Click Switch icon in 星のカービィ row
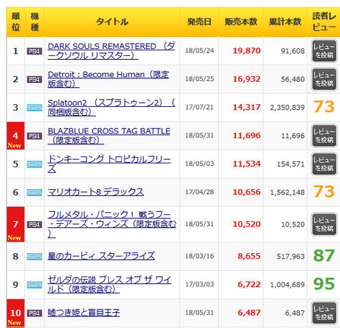340x328 pixels. [x=35, y=257]
